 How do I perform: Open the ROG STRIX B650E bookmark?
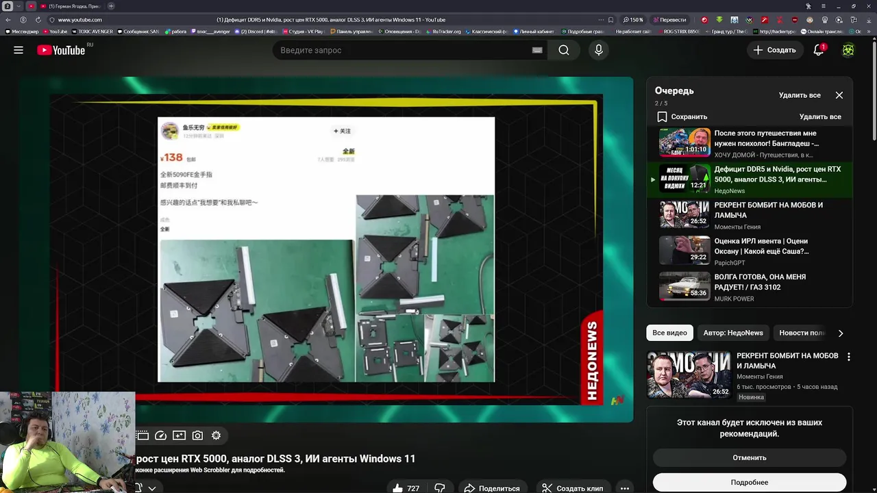click(678, 31)
